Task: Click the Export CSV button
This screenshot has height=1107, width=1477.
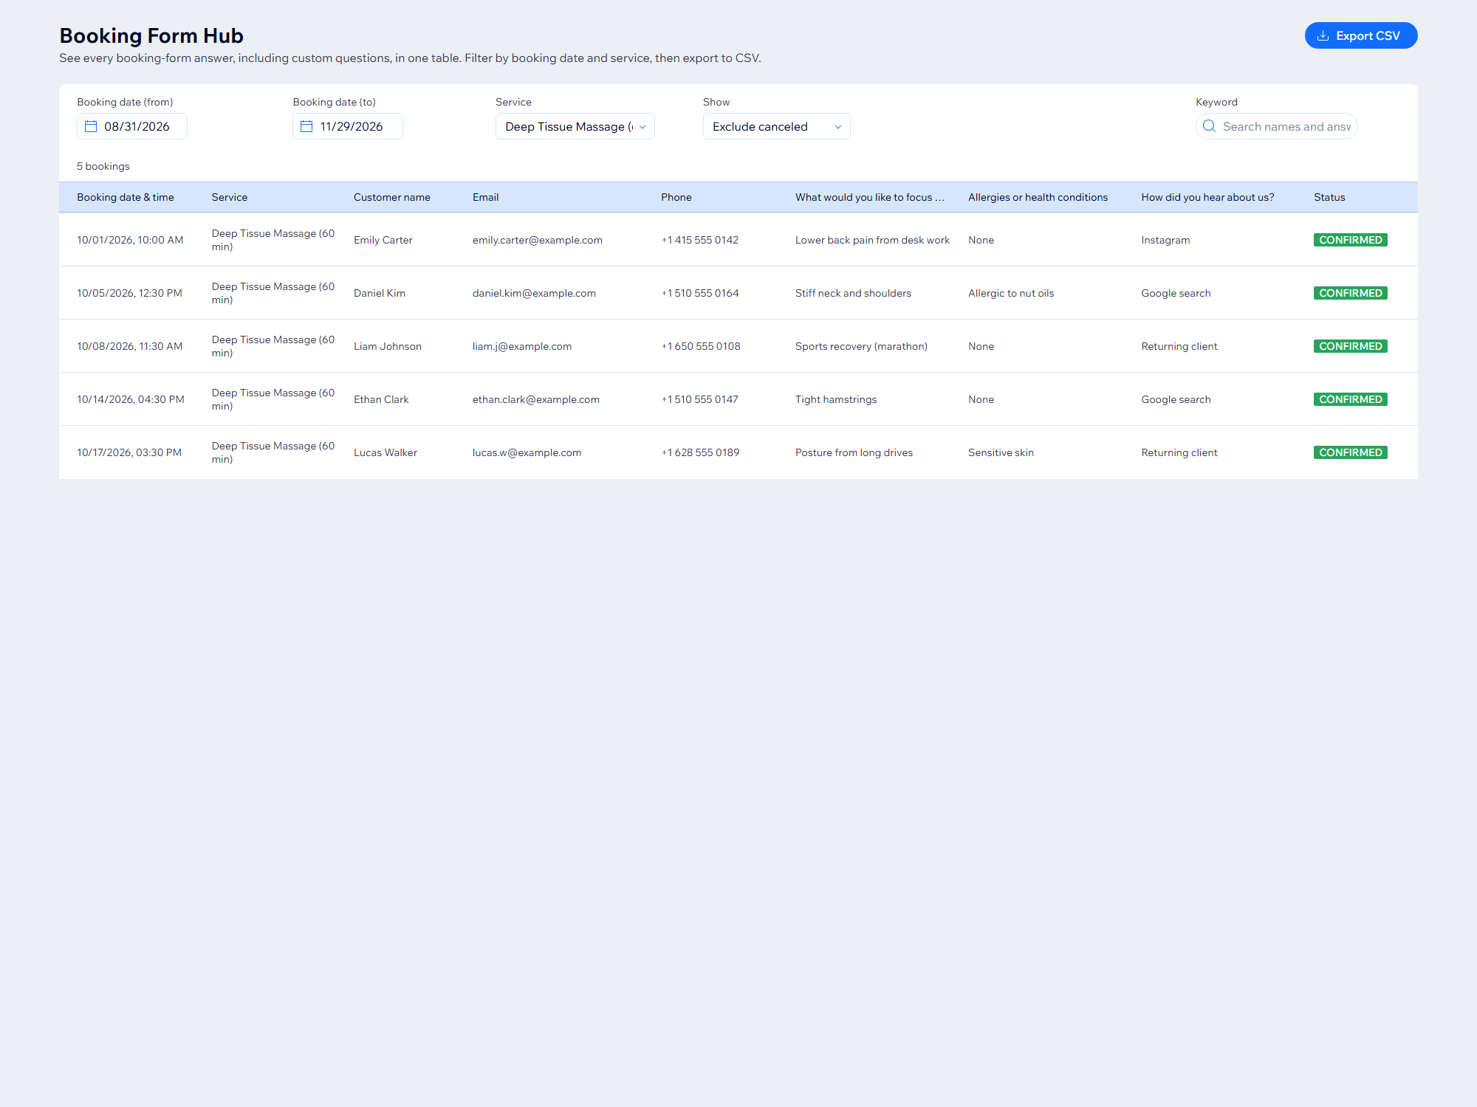Action: (1360, 35)
